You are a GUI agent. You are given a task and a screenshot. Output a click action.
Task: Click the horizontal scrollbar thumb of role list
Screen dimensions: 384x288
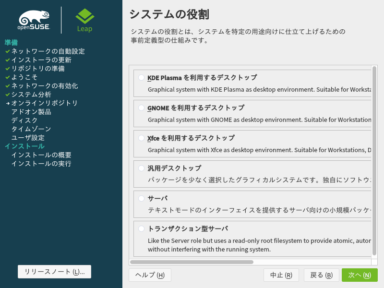pyautogui.click(x=192, y=262)
